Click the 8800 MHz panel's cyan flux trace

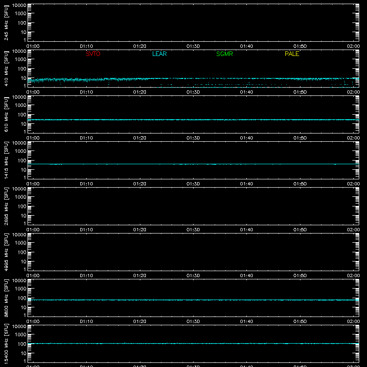[x=193, y=300]
